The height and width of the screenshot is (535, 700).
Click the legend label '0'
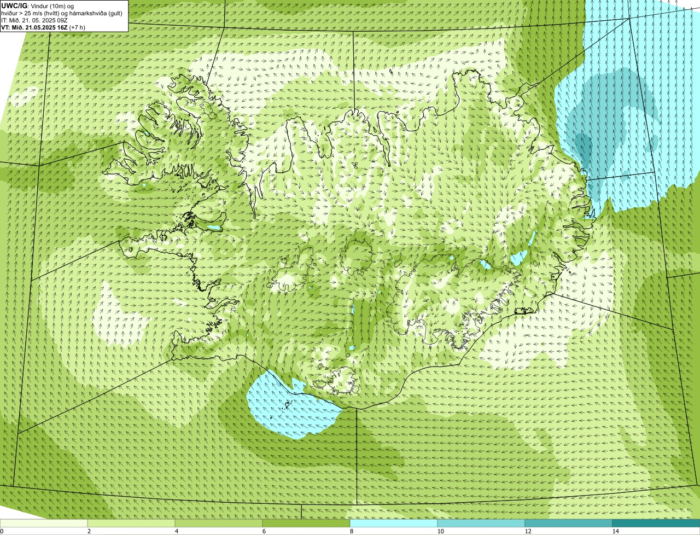[x=2, y=531]
